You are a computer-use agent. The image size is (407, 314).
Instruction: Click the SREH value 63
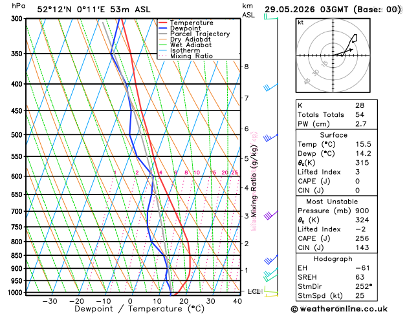(360, 277)
